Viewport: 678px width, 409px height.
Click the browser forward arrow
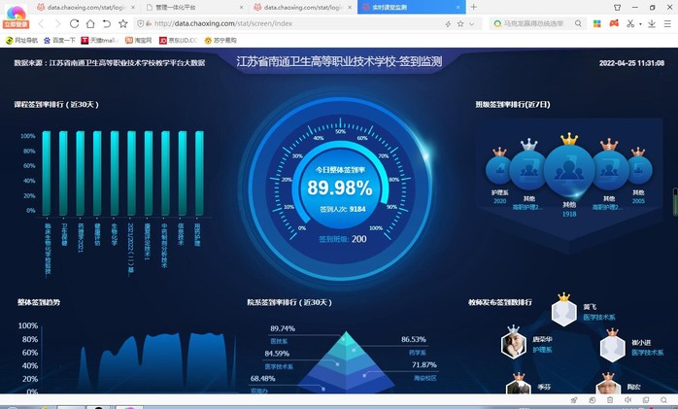tap(58, 23)
